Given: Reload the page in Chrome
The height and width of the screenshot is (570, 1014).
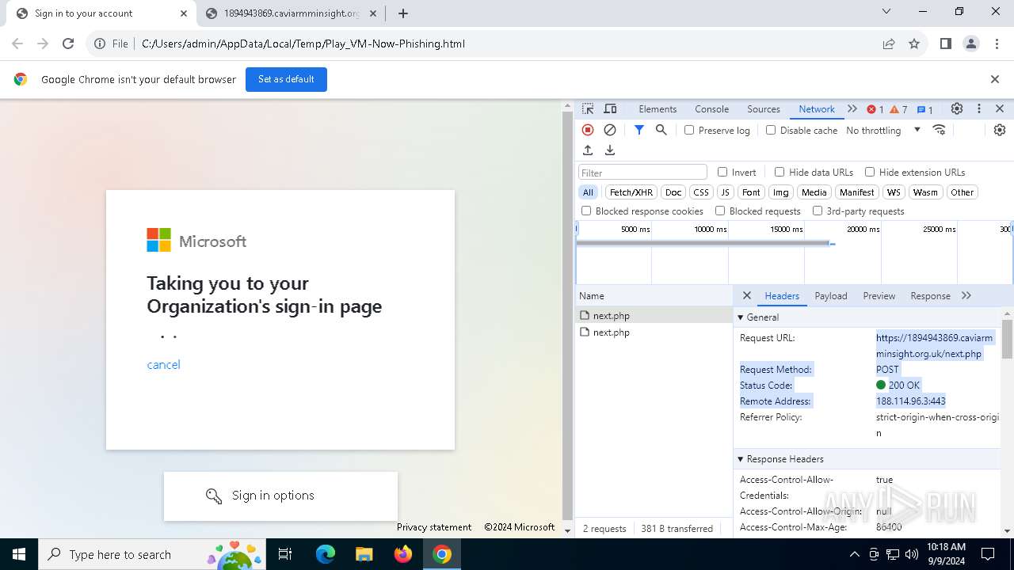Looking at the screenshot, I should 68,44.
